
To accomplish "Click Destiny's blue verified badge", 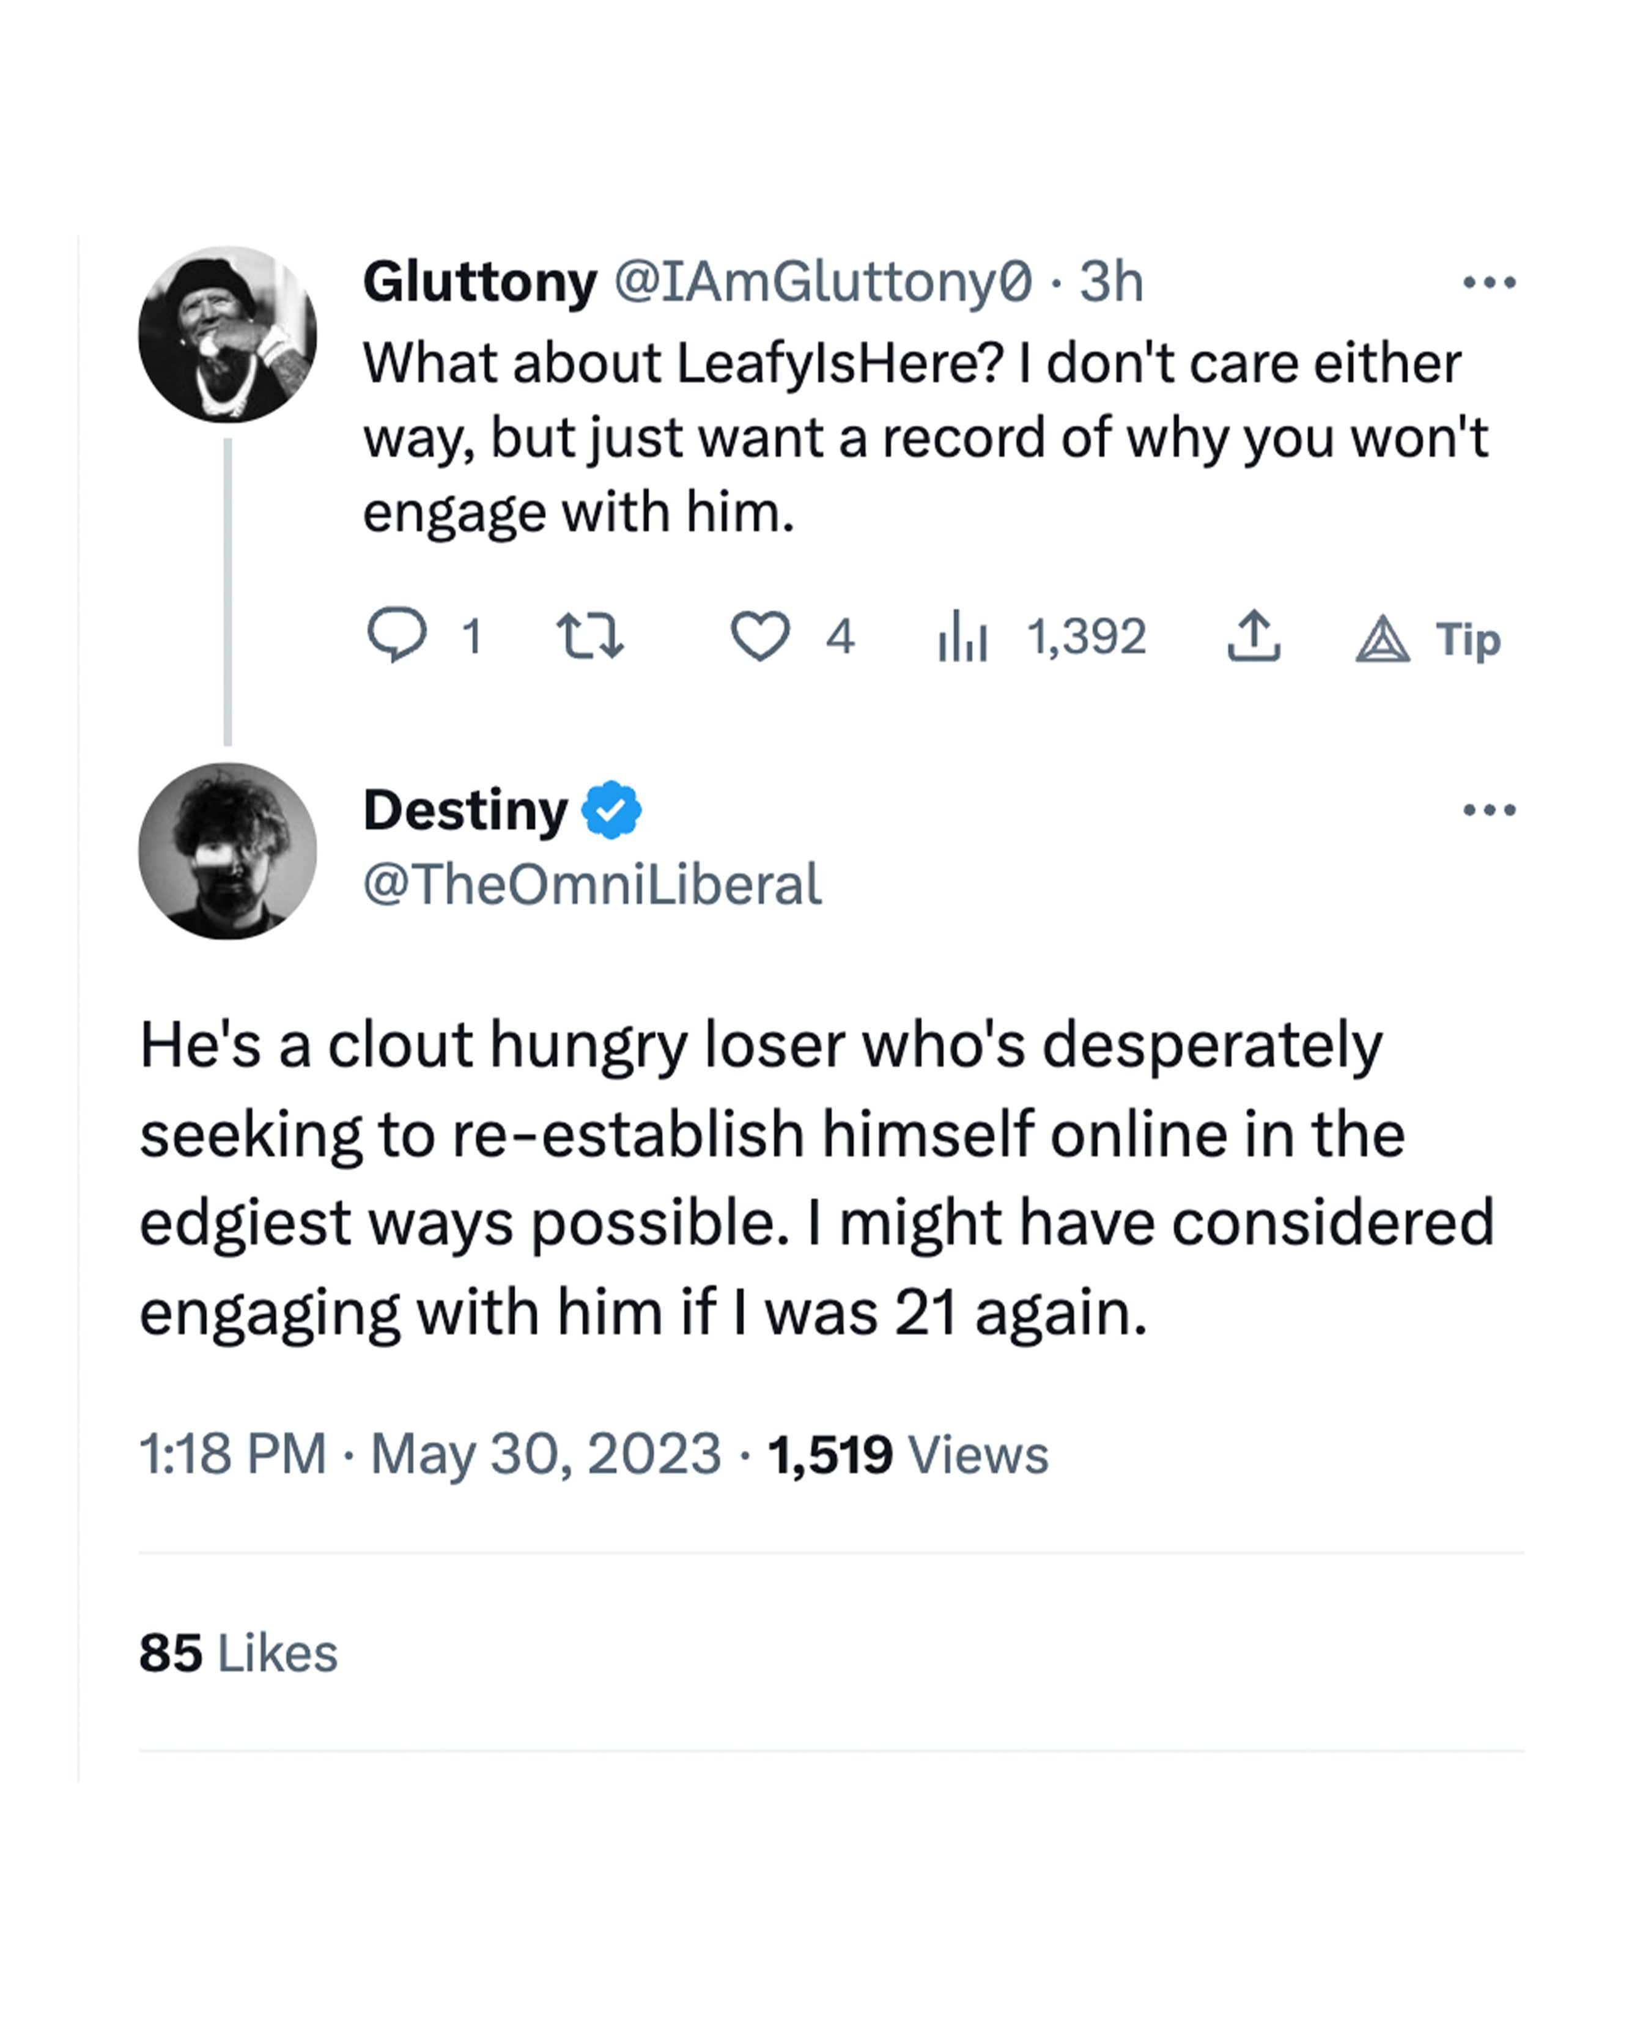I will point(611,809).
